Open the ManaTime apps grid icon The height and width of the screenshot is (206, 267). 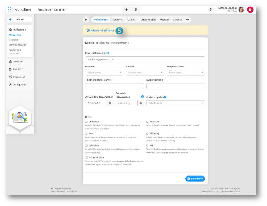coord(10,9)
